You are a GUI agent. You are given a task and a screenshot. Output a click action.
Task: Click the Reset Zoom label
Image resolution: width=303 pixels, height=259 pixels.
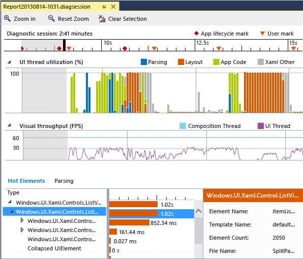coord(73,19)
